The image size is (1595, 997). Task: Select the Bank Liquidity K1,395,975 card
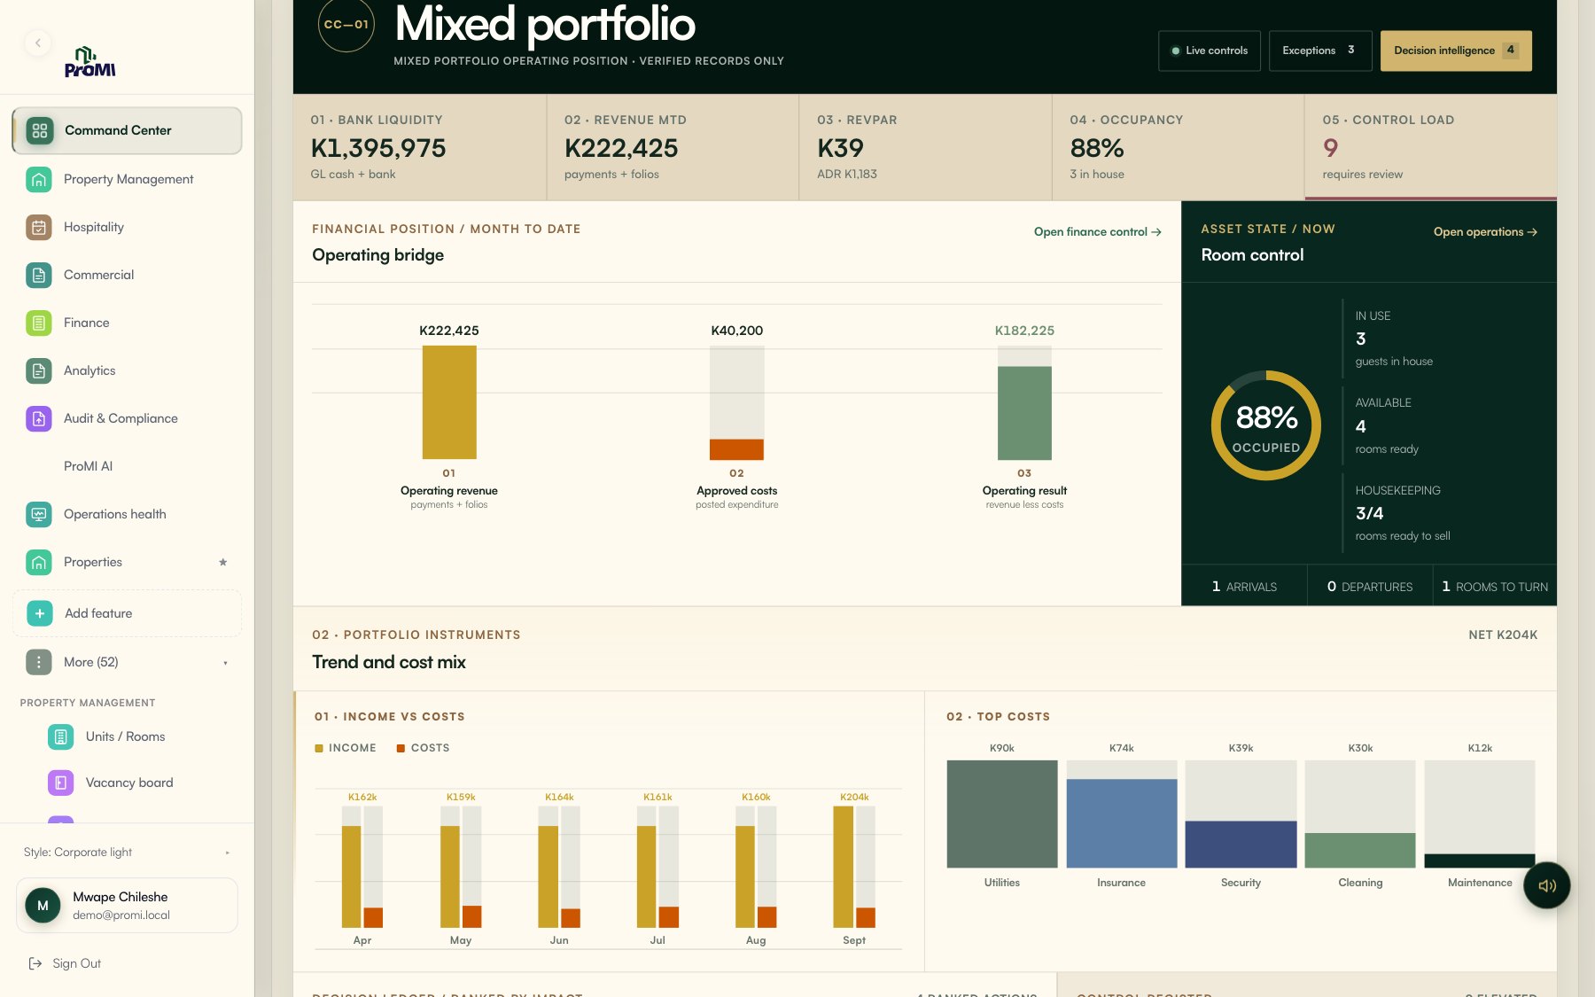click(420, 147)
